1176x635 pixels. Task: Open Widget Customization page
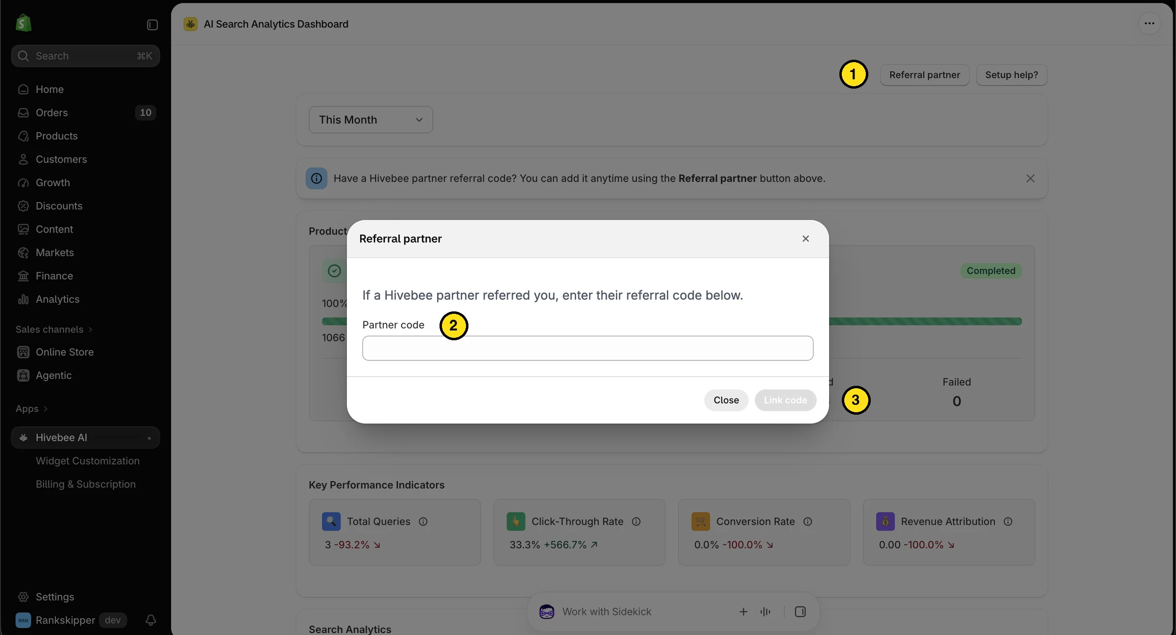pos(88,461)
